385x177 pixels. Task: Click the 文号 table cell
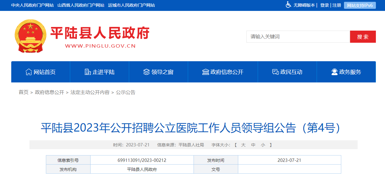[216, 169]
